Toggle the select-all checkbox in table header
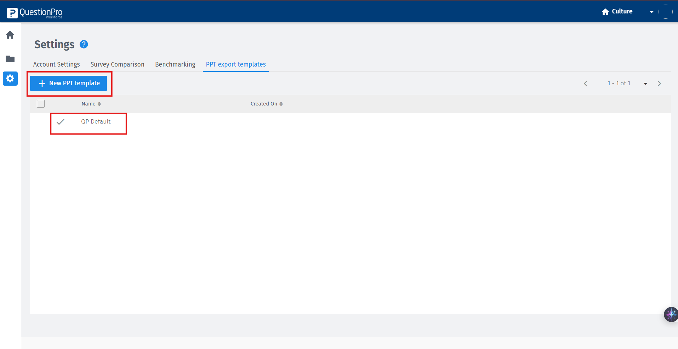Viewport: 678px width, 349px height. coord(41,103)
